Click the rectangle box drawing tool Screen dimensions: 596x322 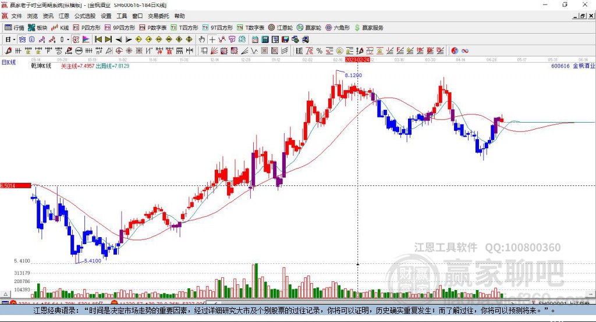(x=204, y=51)
